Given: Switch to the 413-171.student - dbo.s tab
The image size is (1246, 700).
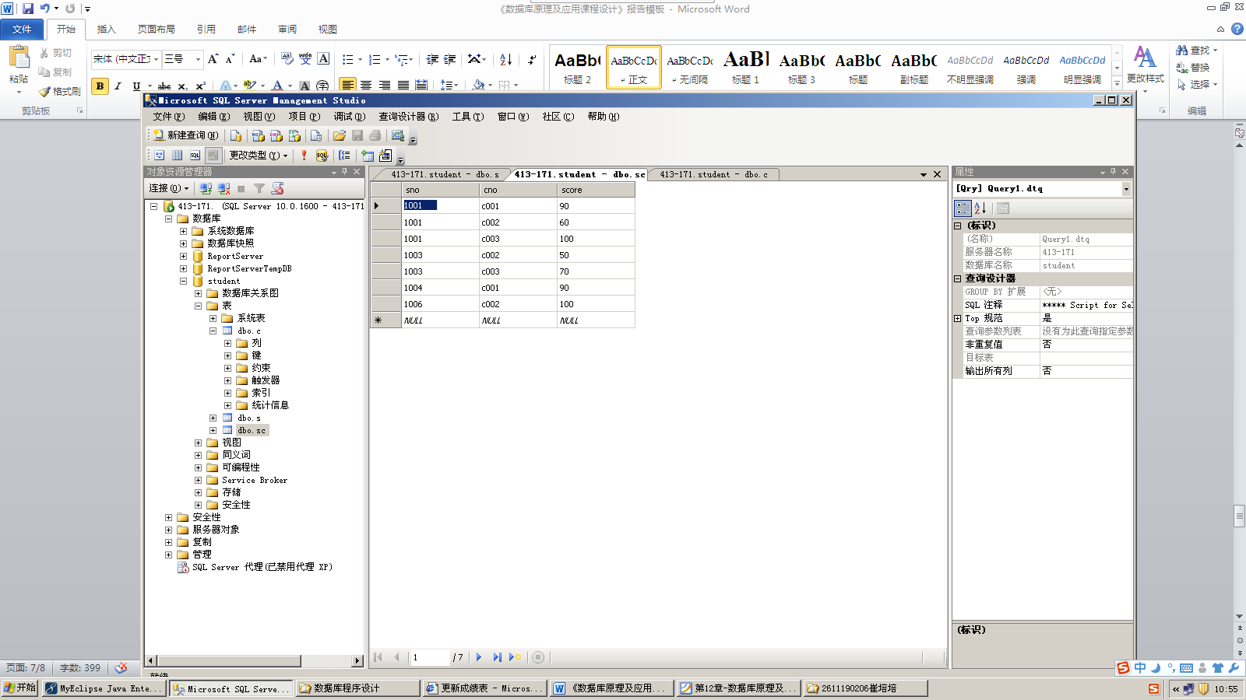Looking at the screenshot, I should pos(445,174).
